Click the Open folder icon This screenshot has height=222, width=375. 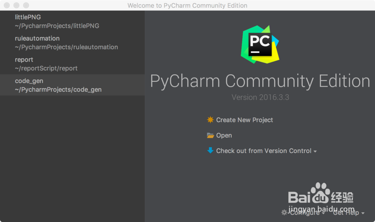tap(211, 135)
